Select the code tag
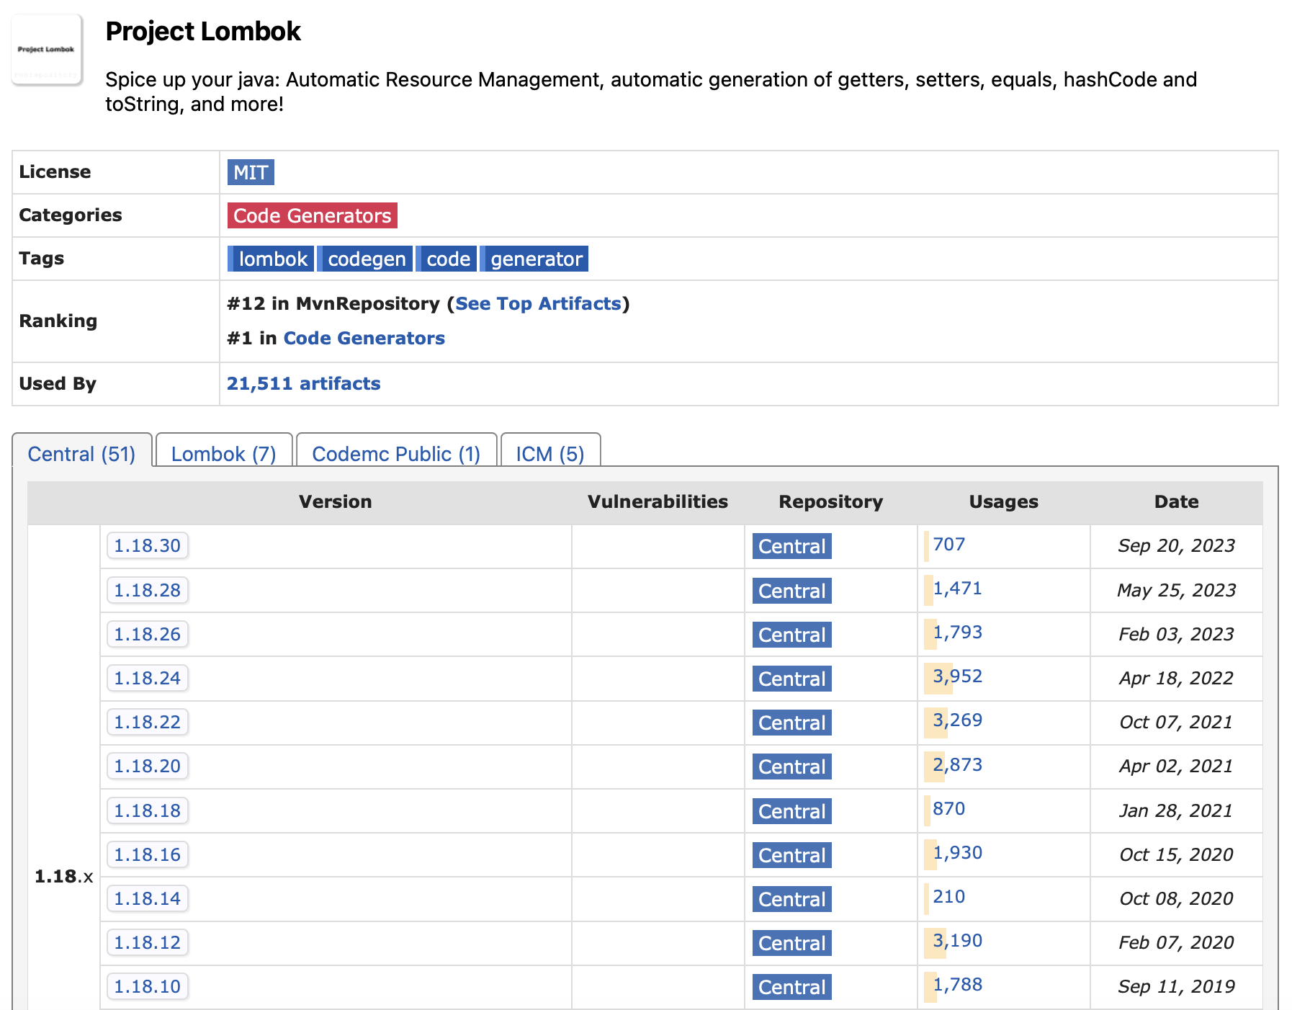 pos(447,259)
